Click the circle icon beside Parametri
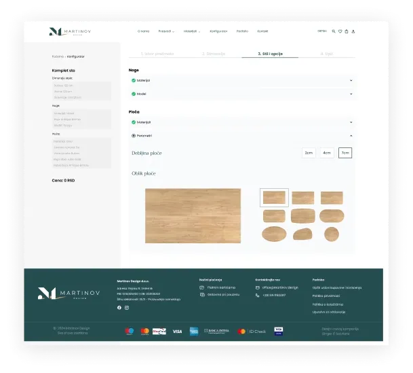This screenshot has width=413, height=373. (134, 136)
